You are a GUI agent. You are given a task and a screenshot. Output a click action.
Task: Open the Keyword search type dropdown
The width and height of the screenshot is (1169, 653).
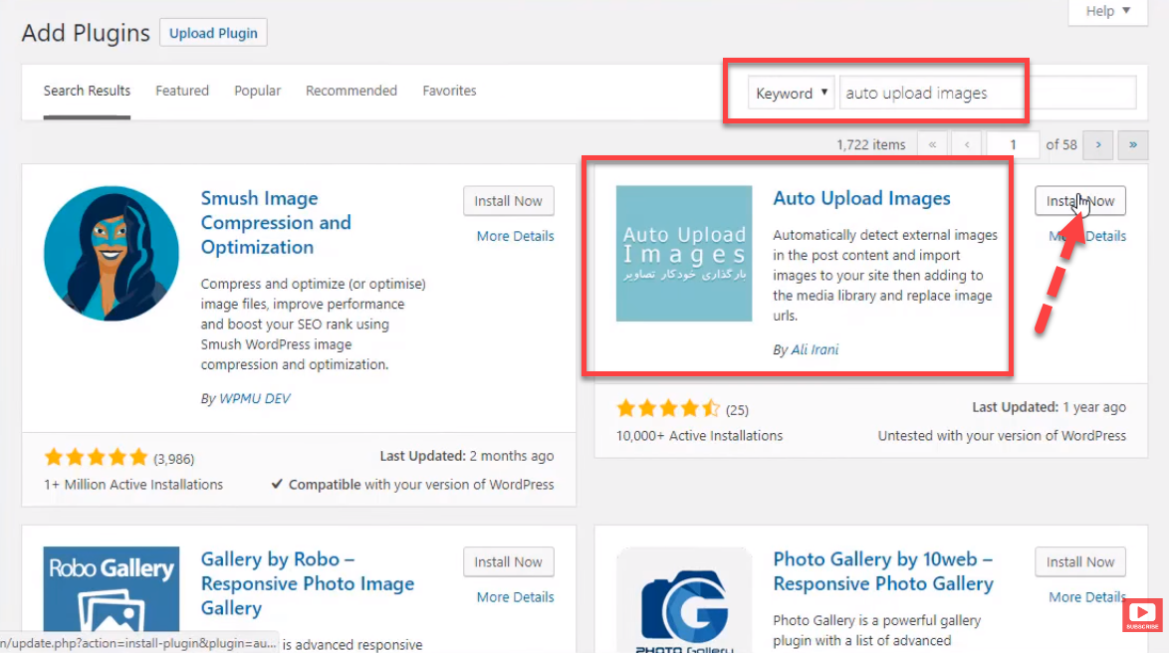coord(791,94)
